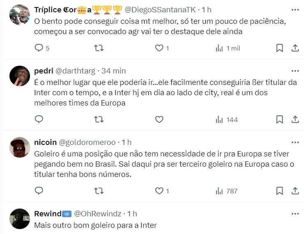
Task: Reply to nicoin's tweet
Action: (39, 191)
